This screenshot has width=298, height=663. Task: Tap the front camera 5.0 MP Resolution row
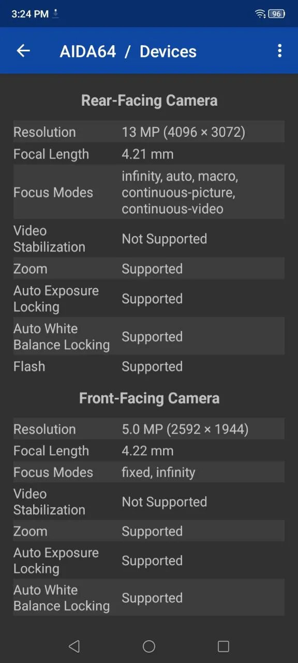pyautogui.click(x=149, y=429)
